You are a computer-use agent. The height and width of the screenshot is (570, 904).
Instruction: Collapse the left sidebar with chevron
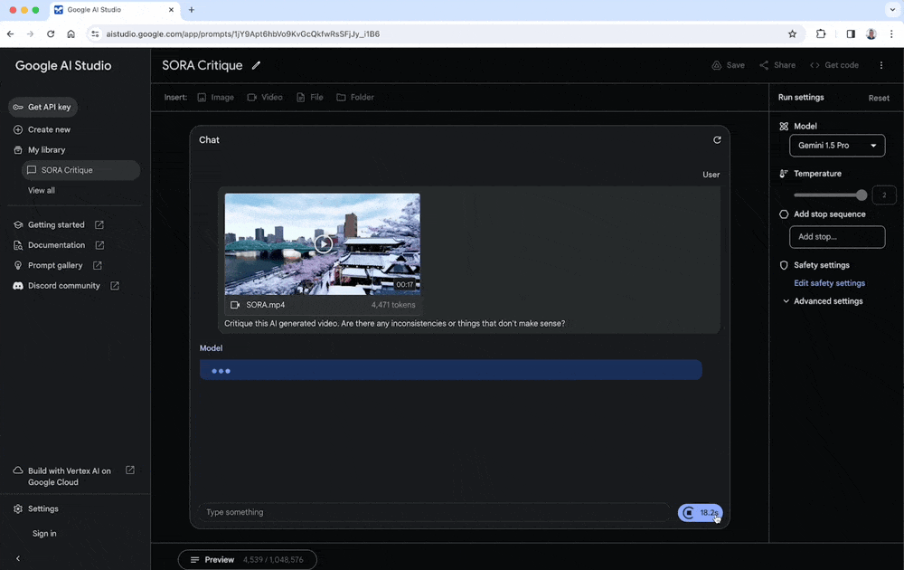point(18,558)
